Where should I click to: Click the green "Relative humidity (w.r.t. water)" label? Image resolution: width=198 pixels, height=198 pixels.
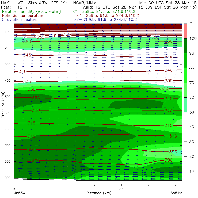tap(32, 12)
